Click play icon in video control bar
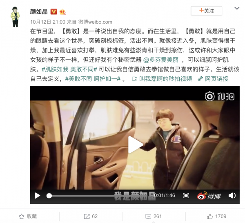Screen dimensions: 245x223 pyautogui.click(x=38, y=196)
